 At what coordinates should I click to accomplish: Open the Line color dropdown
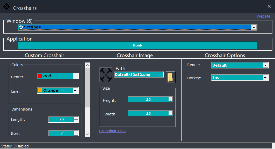pos(75,90)
